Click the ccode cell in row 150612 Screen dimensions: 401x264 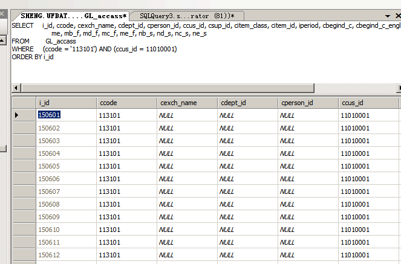[x=126, y=255]
